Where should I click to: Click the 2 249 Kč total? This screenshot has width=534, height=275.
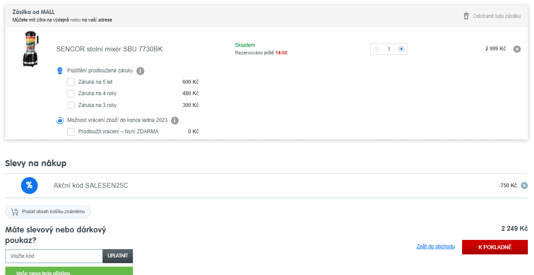tap(514, 229)
